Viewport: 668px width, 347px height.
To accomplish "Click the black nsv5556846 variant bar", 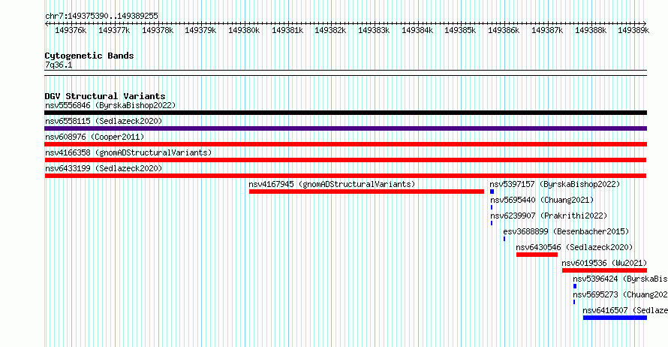I will coord(345,113).
